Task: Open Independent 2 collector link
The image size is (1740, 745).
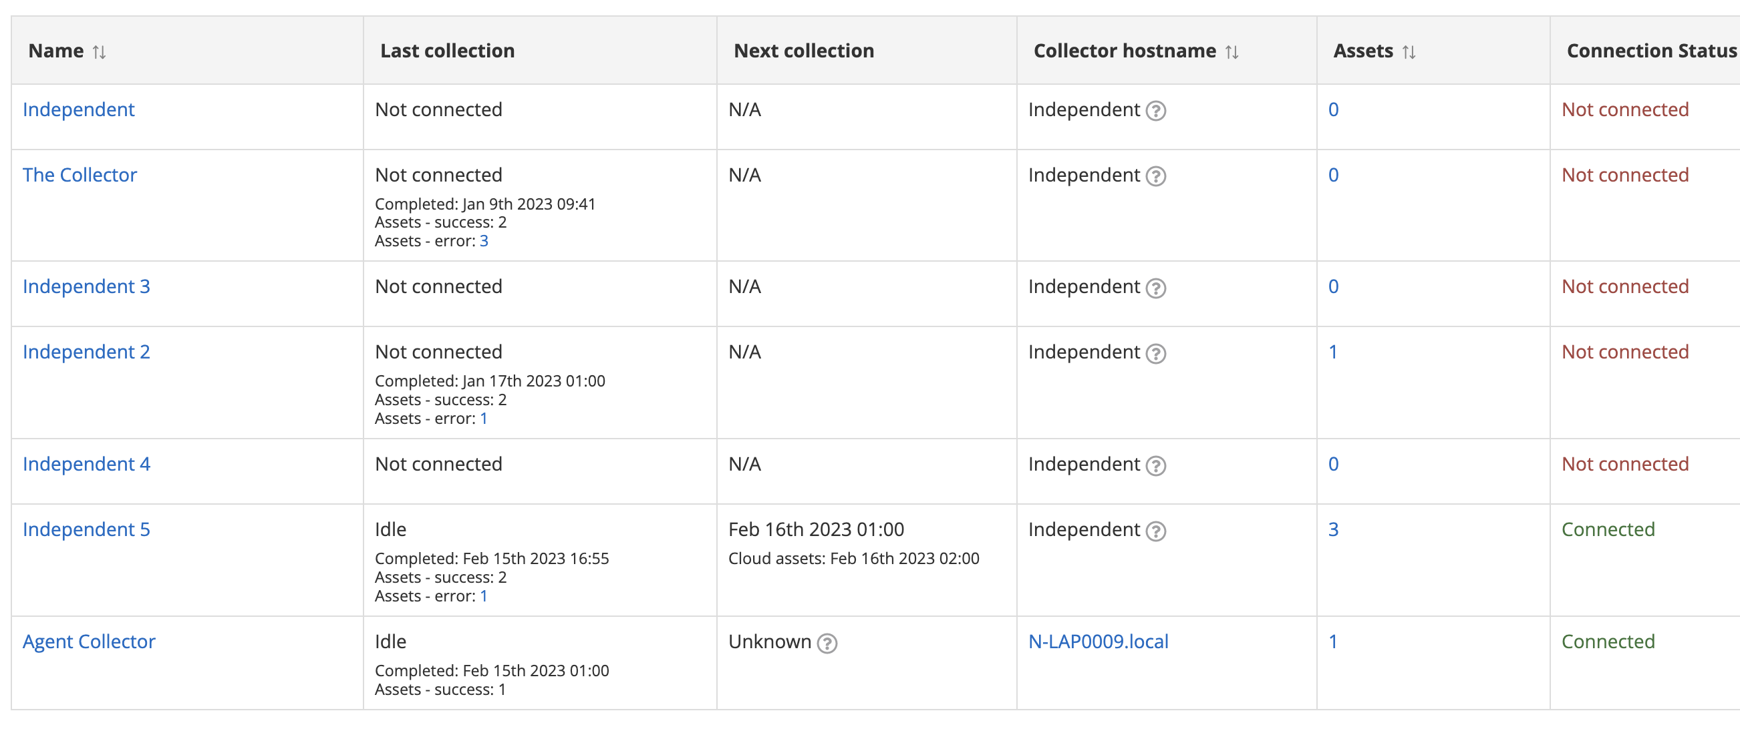Action: click(86, 352)
